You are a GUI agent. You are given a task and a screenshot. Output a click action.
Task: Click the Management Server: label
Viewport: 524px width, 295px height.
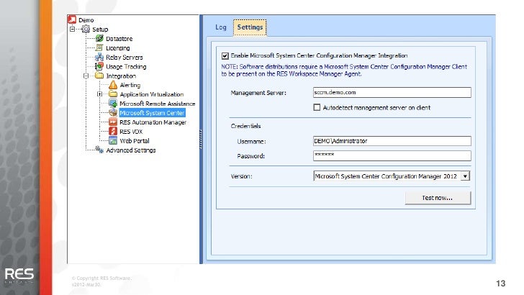258,93
